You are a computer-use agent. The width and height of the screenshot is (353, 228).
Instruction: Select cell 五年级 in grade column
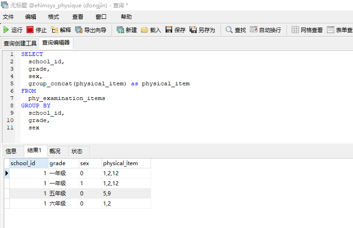pyautogui.click(x=64, y=194)
